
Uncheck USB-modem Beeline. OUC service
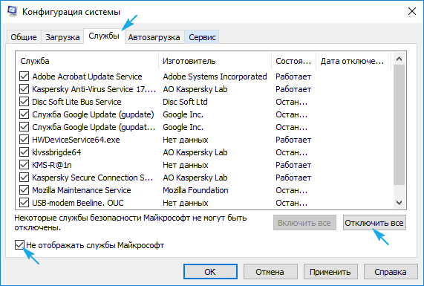coord(24,203)
